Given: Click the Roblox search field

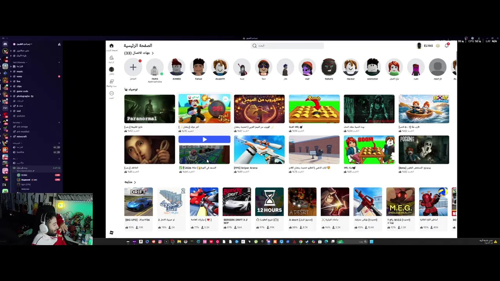Looking at the screenshot, I should [287, 46].
